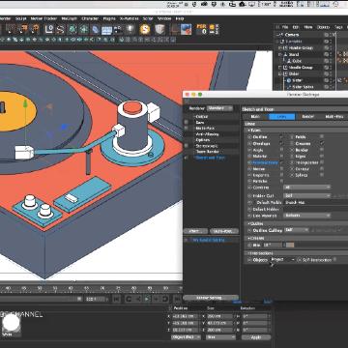This screenshot has height=348, width=348.
Task: Click the white cube primitive icon
Action: tap(159, 29)
